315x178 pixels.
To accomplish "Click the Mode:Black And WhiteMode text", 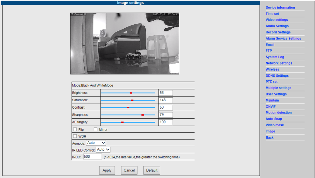I will tap(93, 86).
